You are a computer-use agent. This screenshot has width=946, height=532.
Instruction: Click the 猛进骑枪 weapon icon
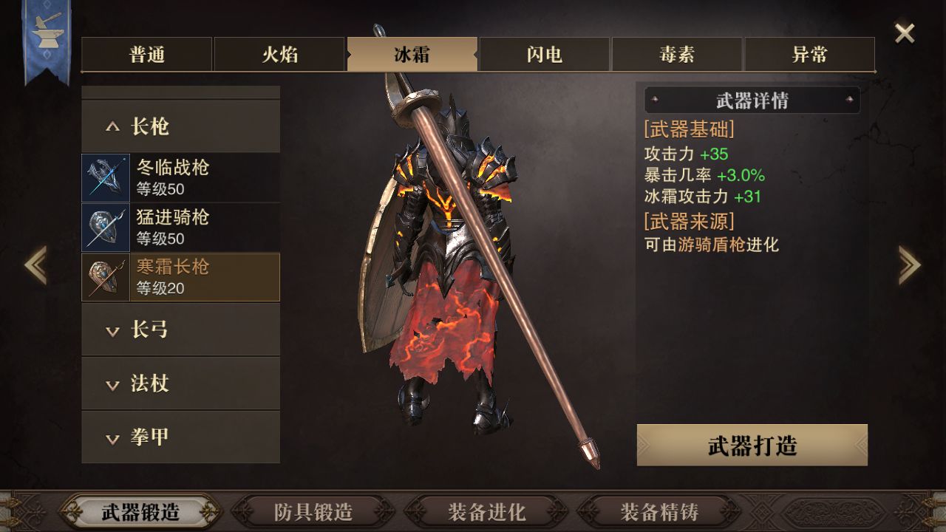[x=106, y=228]
